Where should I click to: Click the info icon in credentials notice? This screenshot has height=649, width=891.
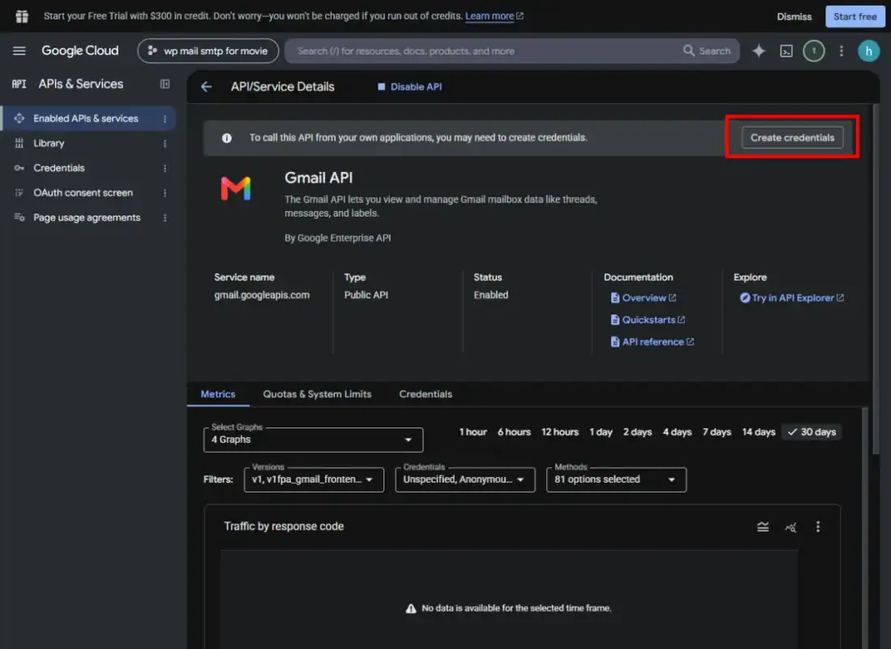pos(227,138)
